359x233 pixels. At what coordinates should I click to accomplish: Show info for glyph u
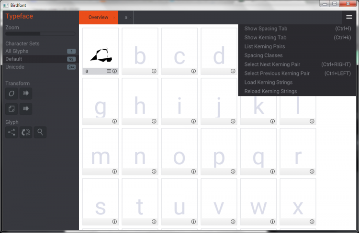[x=193, y=222]
